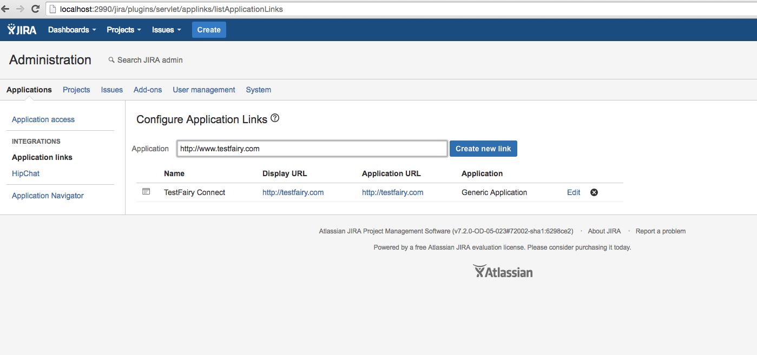Edit the TestFairy Connect application link
Screen dimensions: 757x355
(x=573, y=192)
